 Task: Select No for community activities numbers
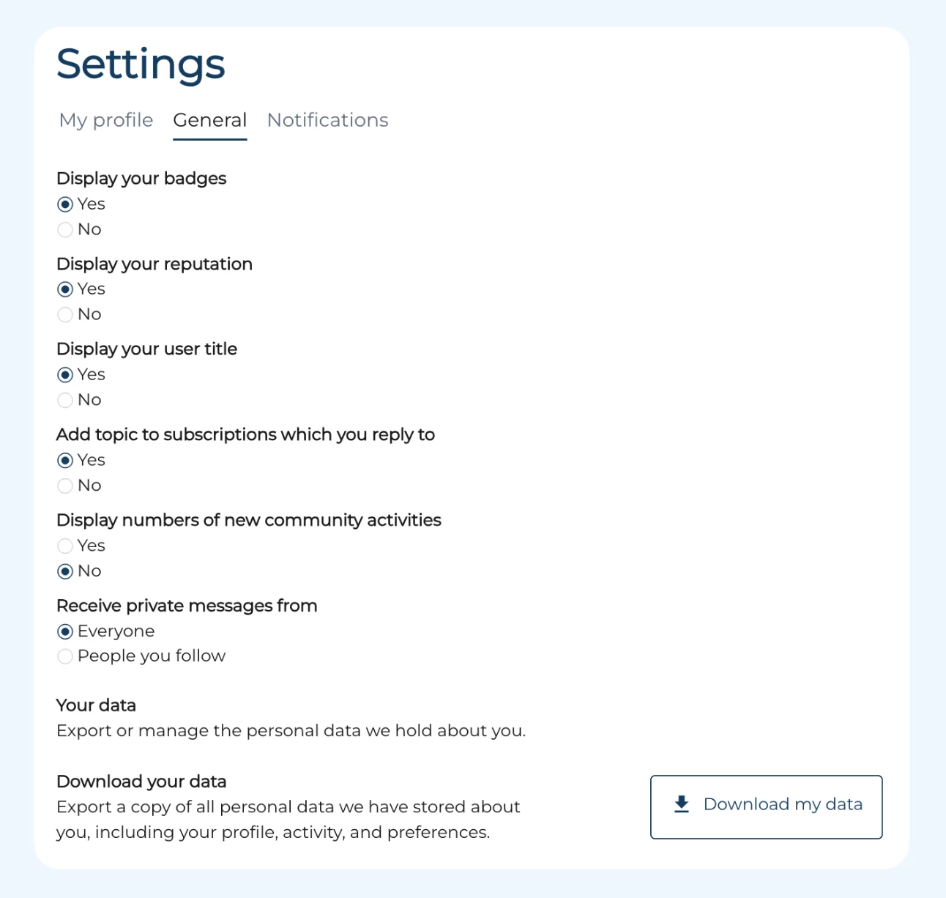point(65,571)
